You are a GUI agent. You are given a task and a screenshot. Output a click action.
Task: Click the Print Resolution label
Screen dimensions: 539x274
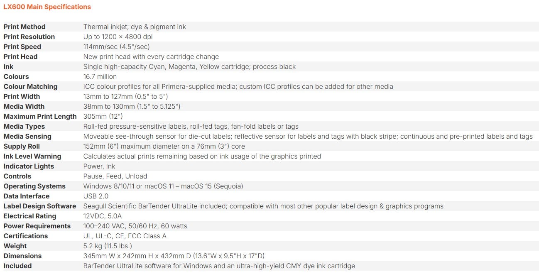pyautogui.click(x=29, y=37)
